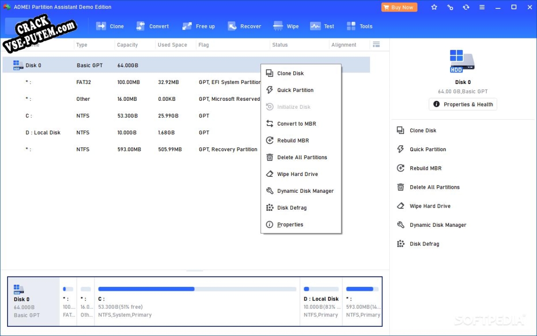The width and height of the screenshot is (537, 336).
Task: Click Dynamic Disk Manager in the right sidebar
Action: [x=431, y=225]
